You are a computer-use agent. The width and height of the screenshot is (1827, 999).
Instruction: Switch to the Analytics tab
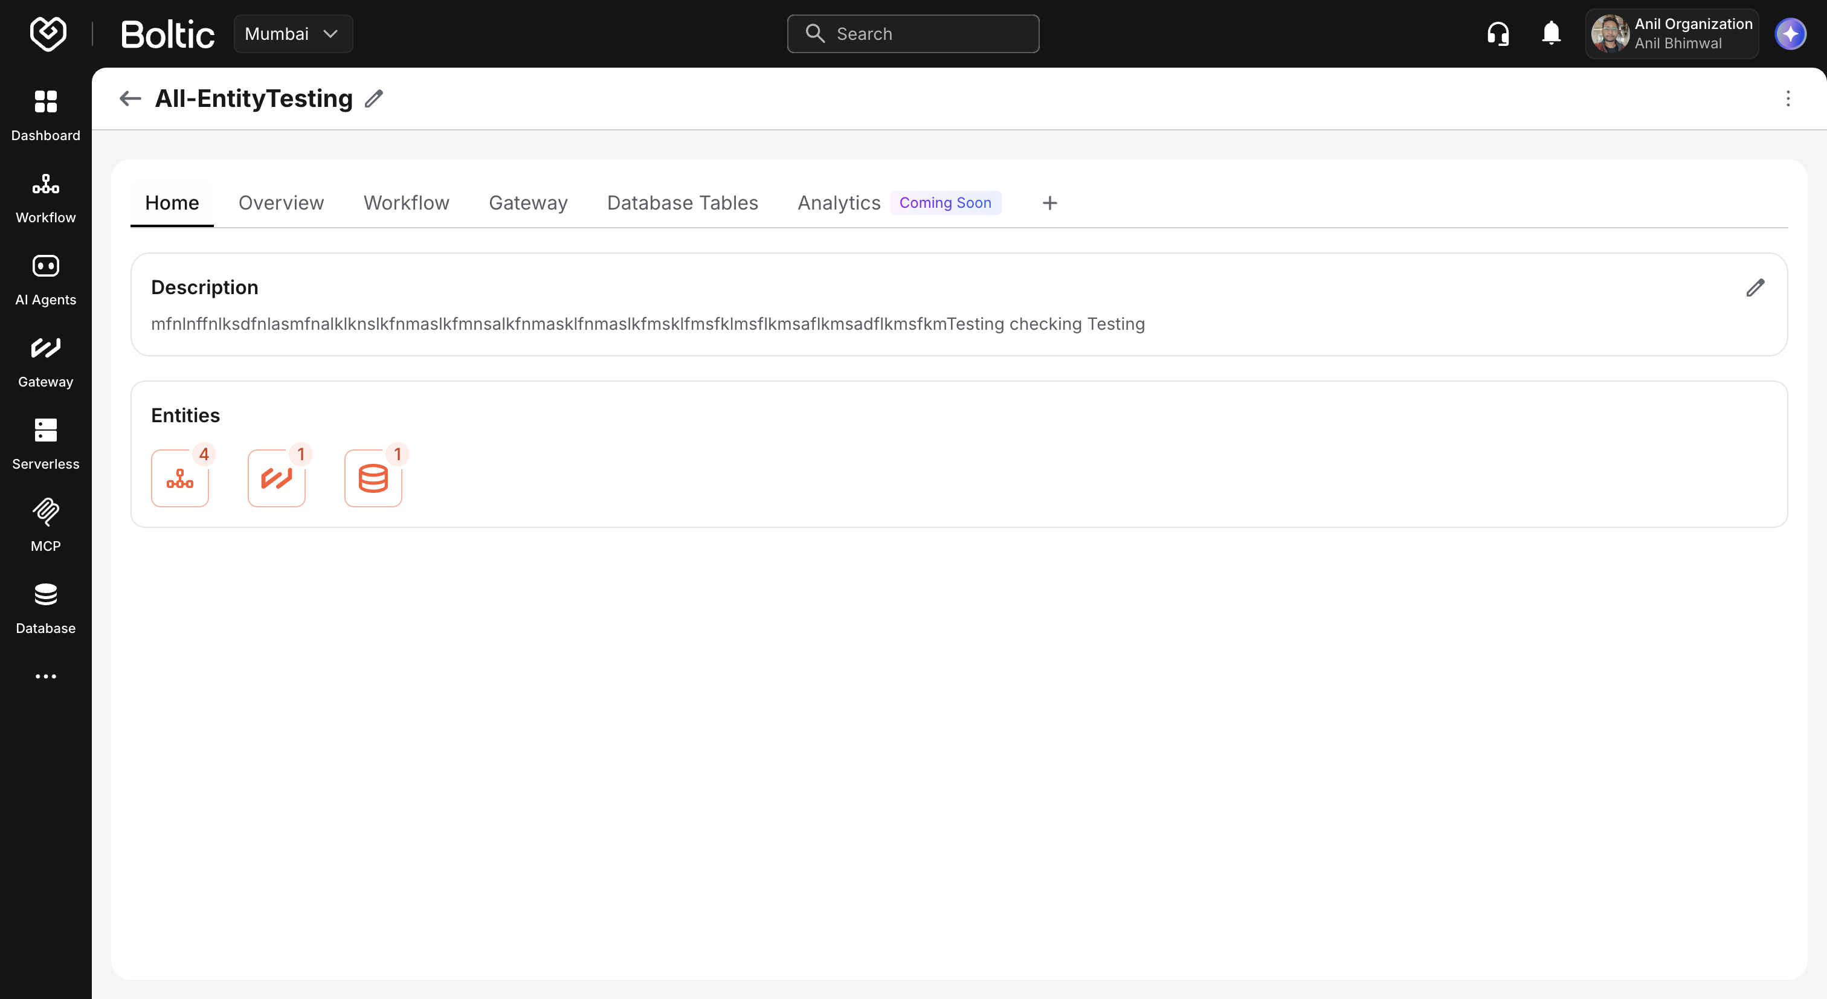click(839, 203)
